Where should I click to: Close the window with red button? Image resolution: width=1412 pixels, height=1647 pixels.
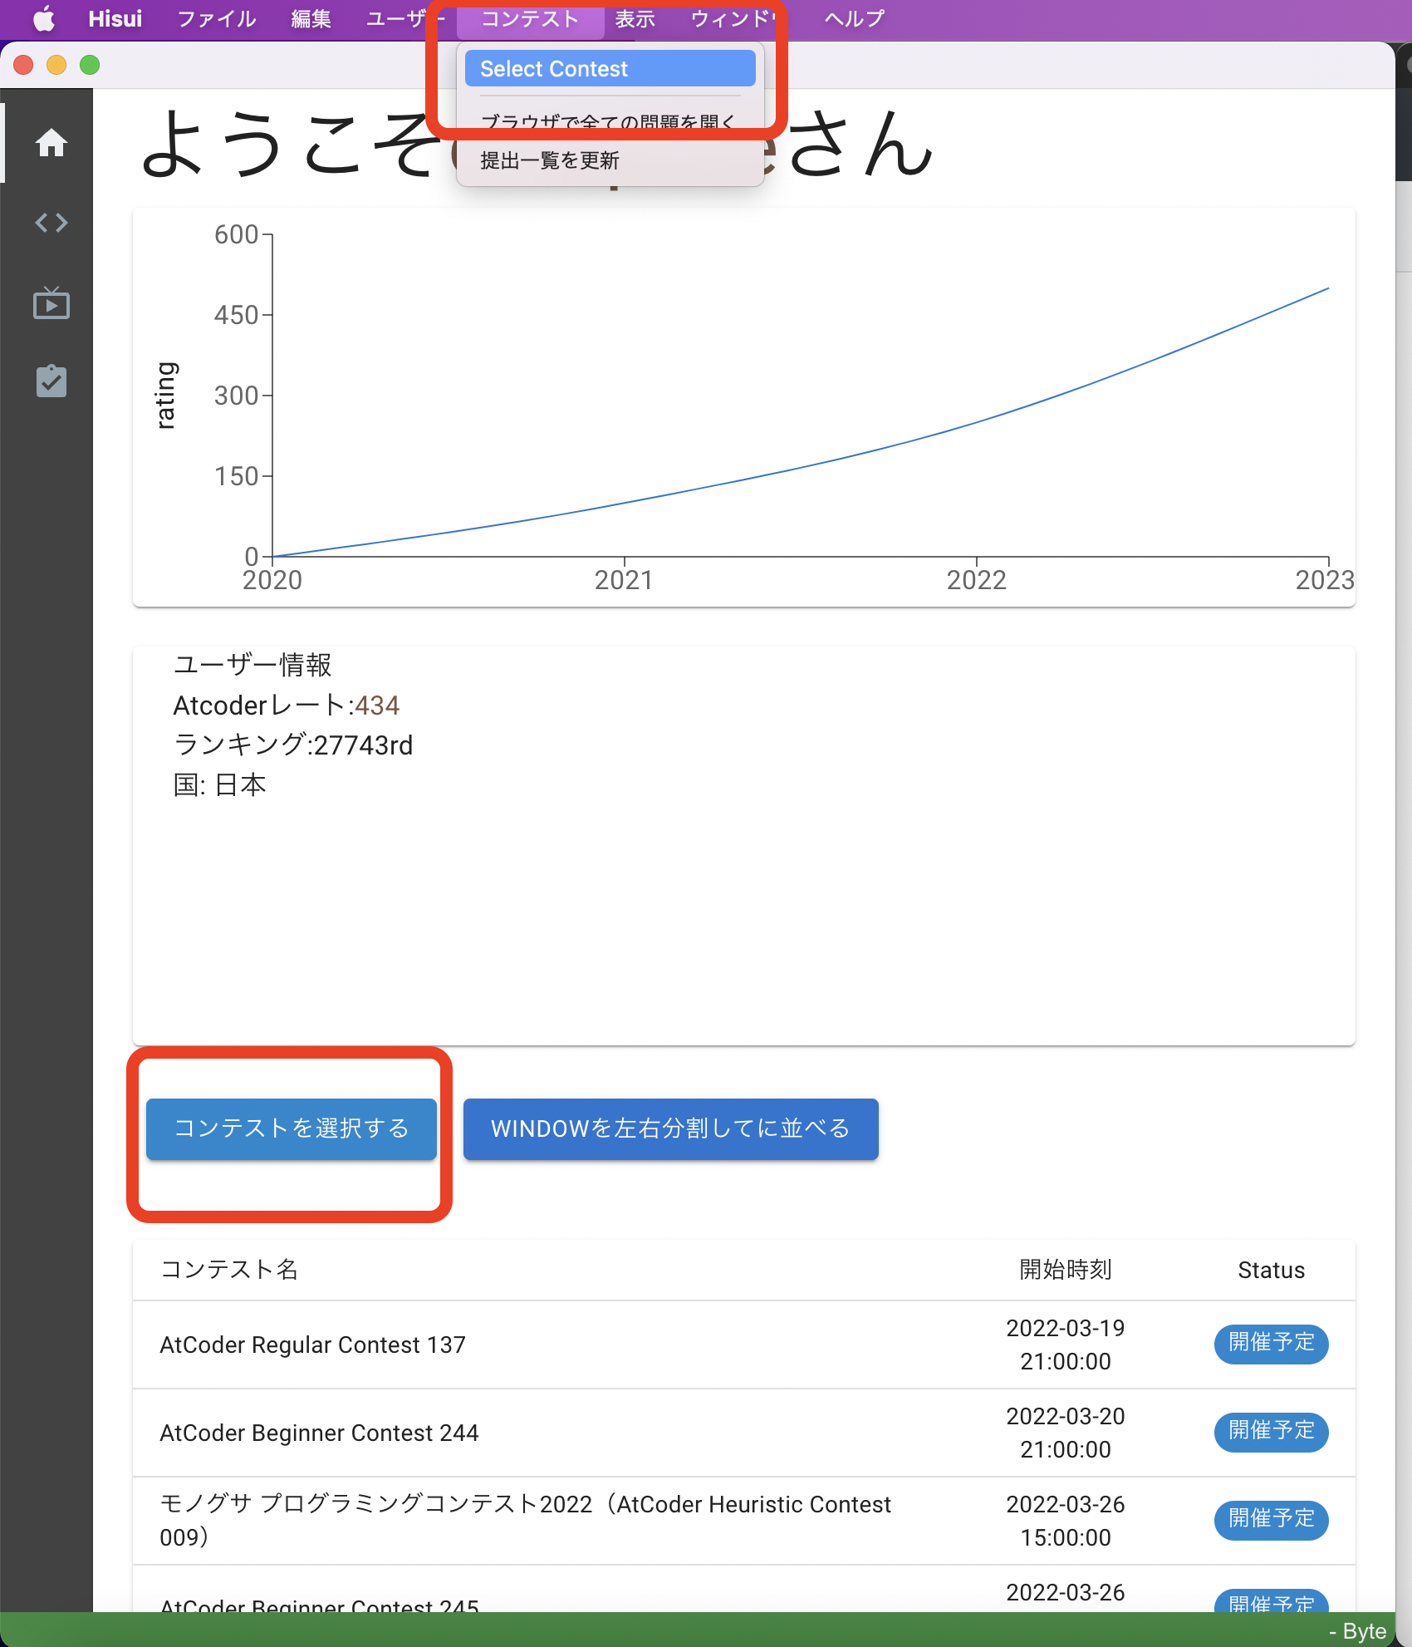(23, 65)
